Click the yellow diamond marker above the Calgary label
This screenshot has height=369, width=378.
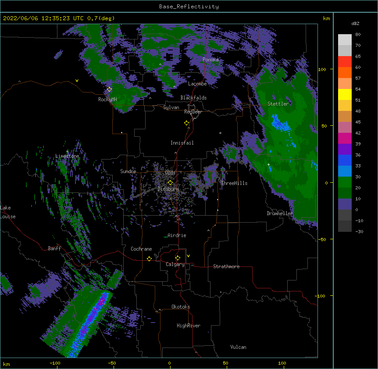click(178, 258)
